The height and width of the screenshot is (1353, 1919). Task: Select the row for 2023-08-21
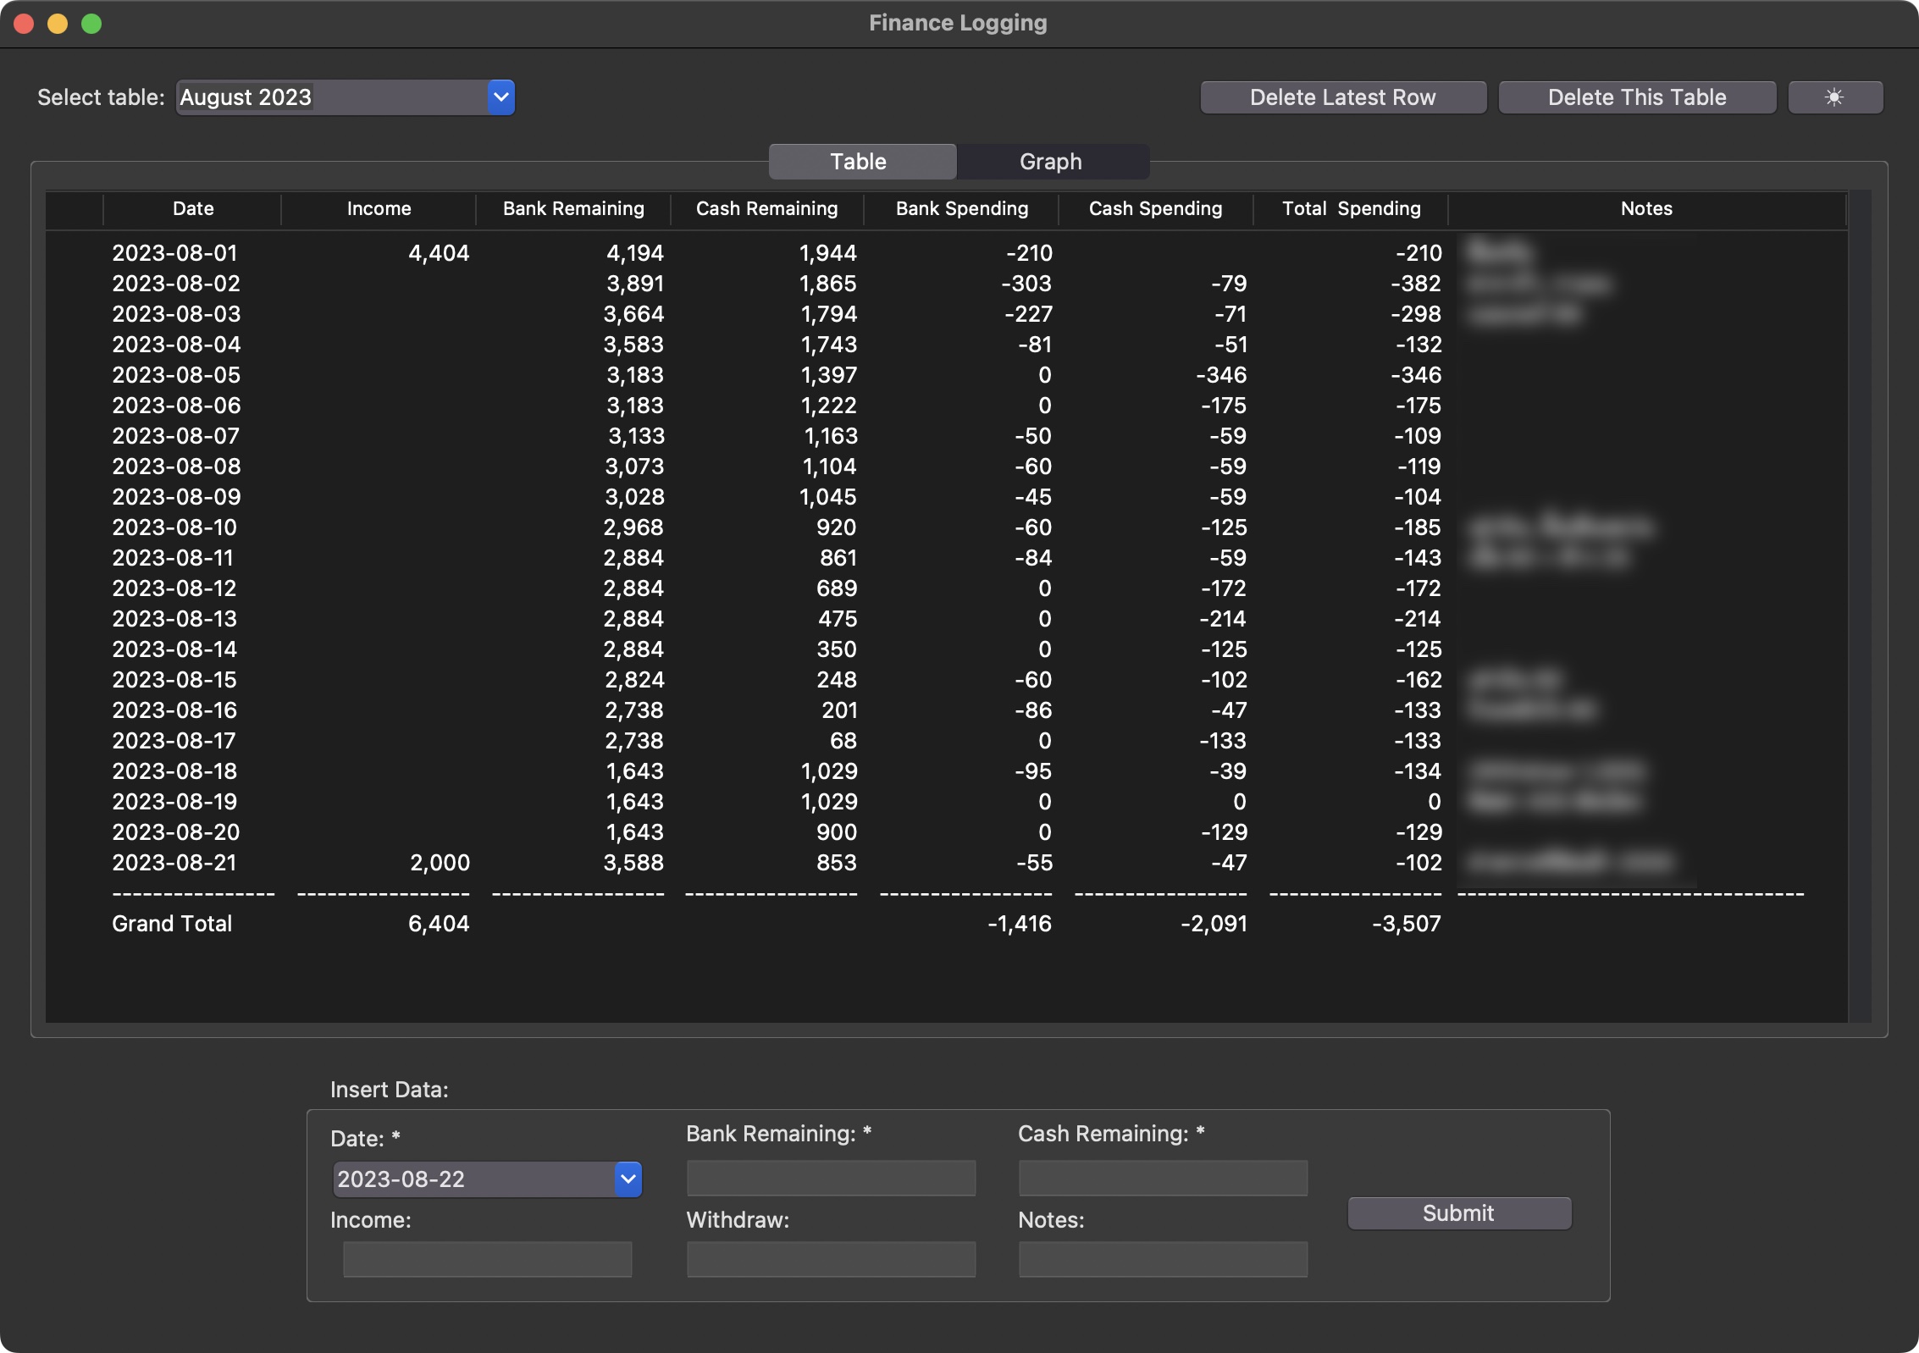tap(593, 863)
